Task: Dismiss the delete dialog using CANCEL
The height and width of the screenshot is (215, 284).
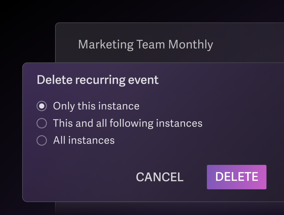Action: point(159,177)
